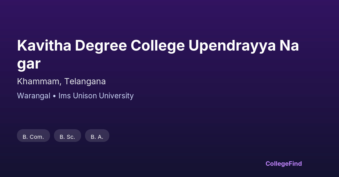Click the bullet separator after Warangal
Screen dimensions: 339x177
pyautogui.click(x=54, y=96)
